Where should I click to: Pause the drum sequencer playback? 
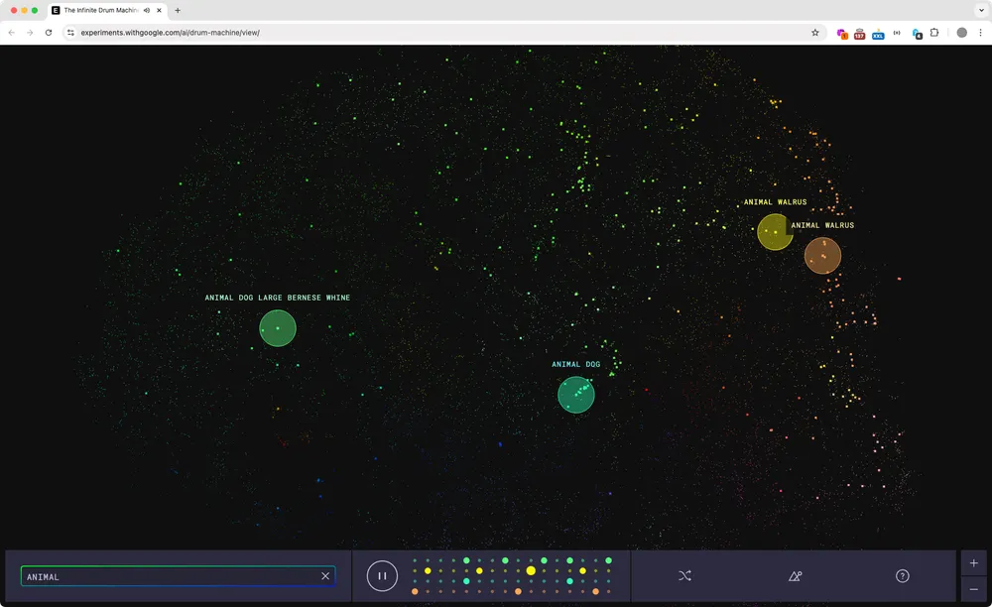(x=382, y=576)
